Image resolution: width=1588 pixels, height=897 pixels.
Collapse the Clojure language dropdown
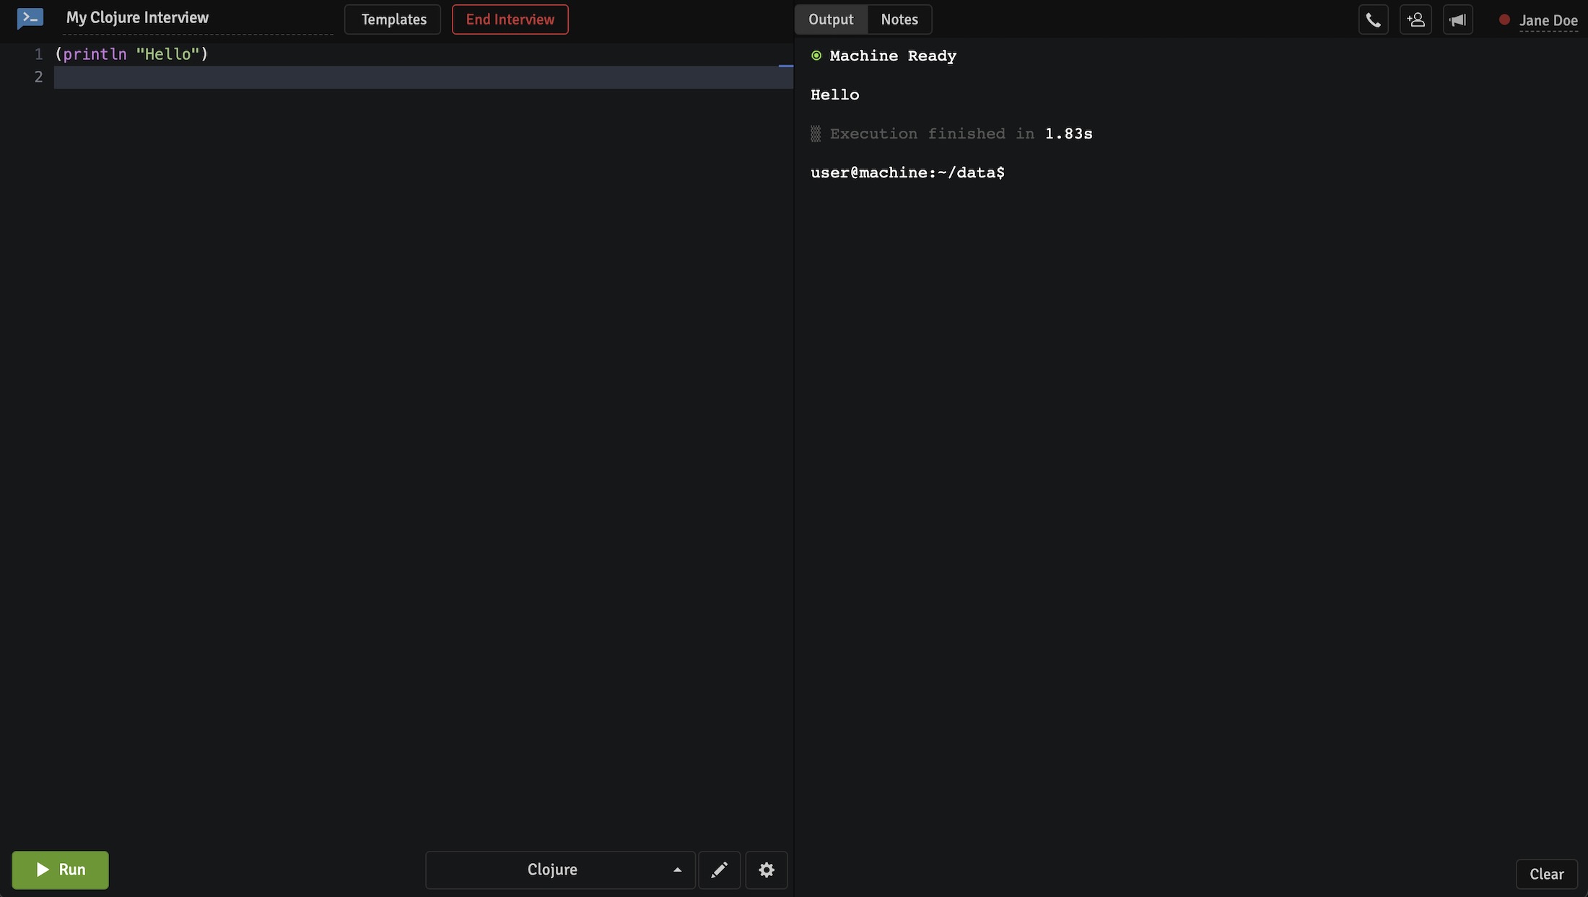(675, 870)
